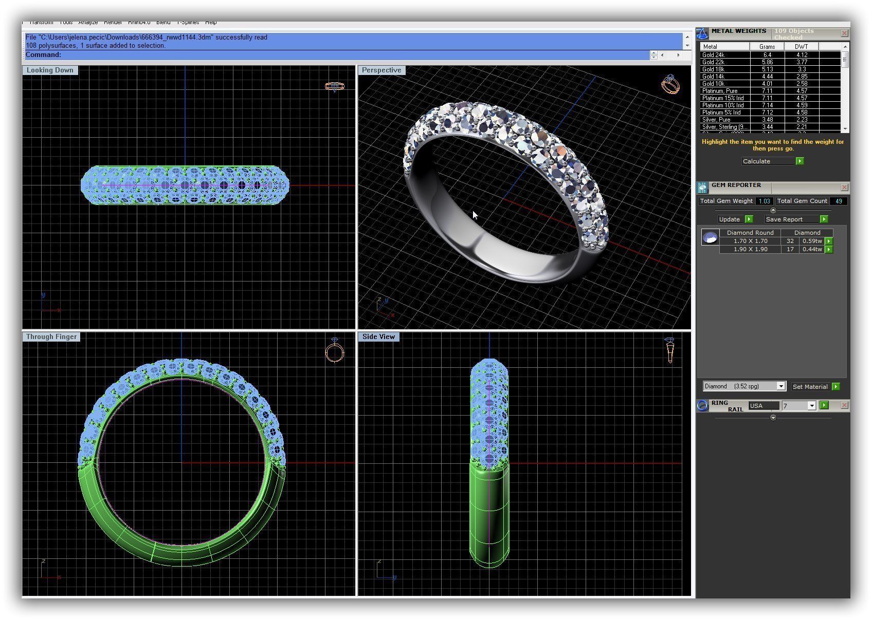Select the Platinum 10% Irid row

pyautogui.click(x=770, y=105)
